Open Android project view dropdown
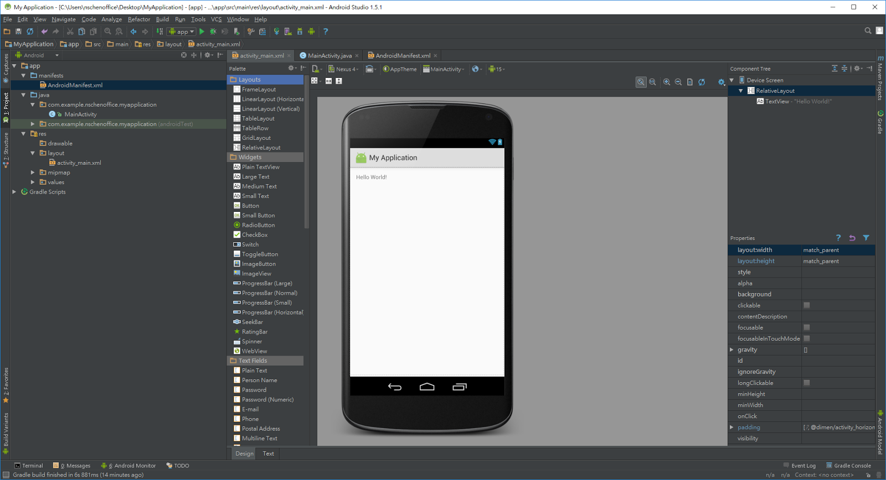886x480 pixels. click(x=37, y=55)
